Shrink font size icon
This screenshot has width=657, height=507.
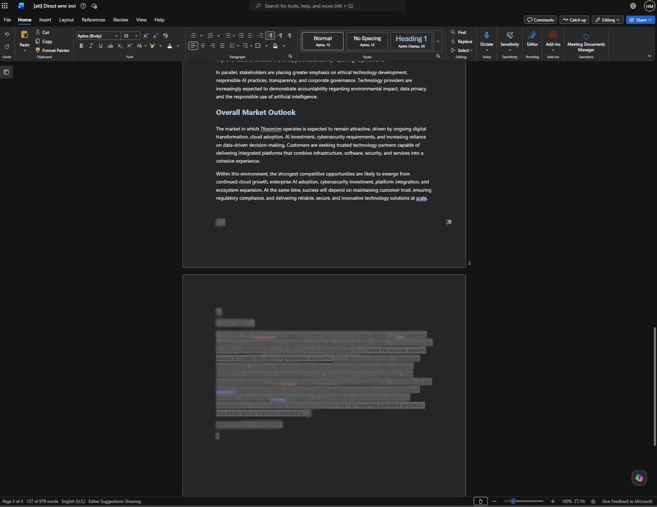[x=155, y=36]
